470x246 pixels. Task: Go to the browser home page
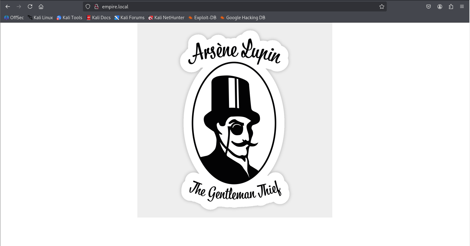tap(41, 6)
